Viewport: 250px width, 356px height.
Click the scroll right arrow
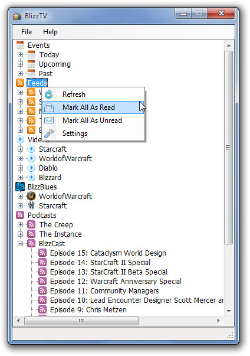pos(219,321)
